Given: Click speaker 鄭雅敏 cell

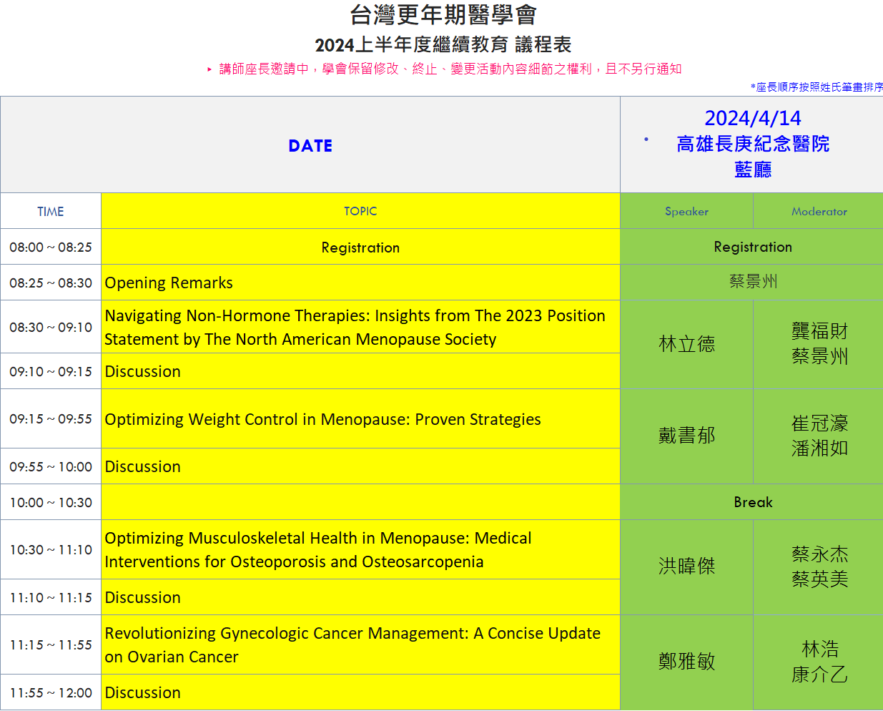Looking at the screenshot, I should pyautogui.click(x=686, y=662).
